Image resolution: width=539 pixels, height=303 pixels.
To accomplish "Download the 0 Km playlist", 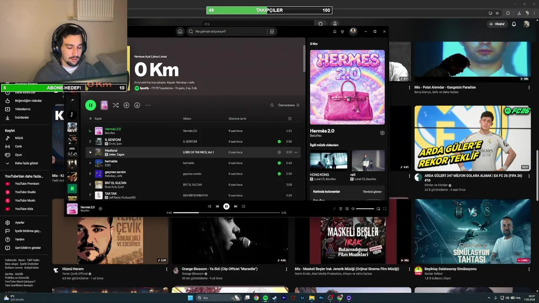I will click(137, 105).
